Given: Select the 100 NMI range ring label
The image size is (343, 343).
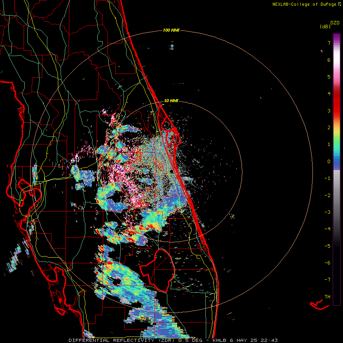Looking at the screenshot, I should (171, 30).
